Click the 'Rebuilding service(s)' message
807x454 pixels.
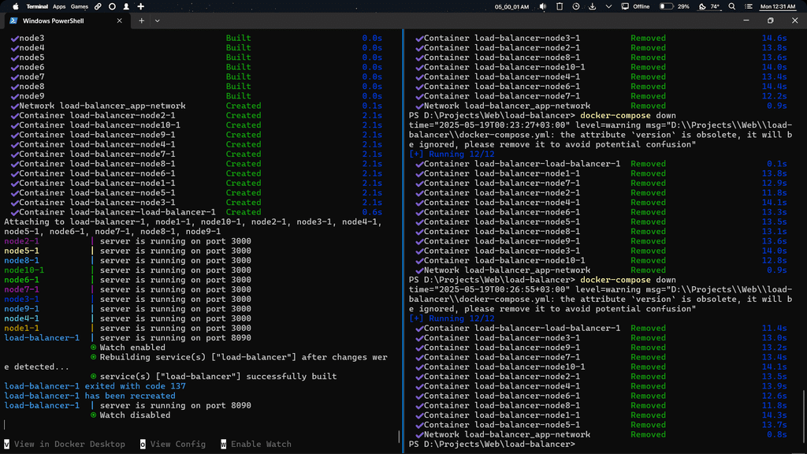[195, 362]
